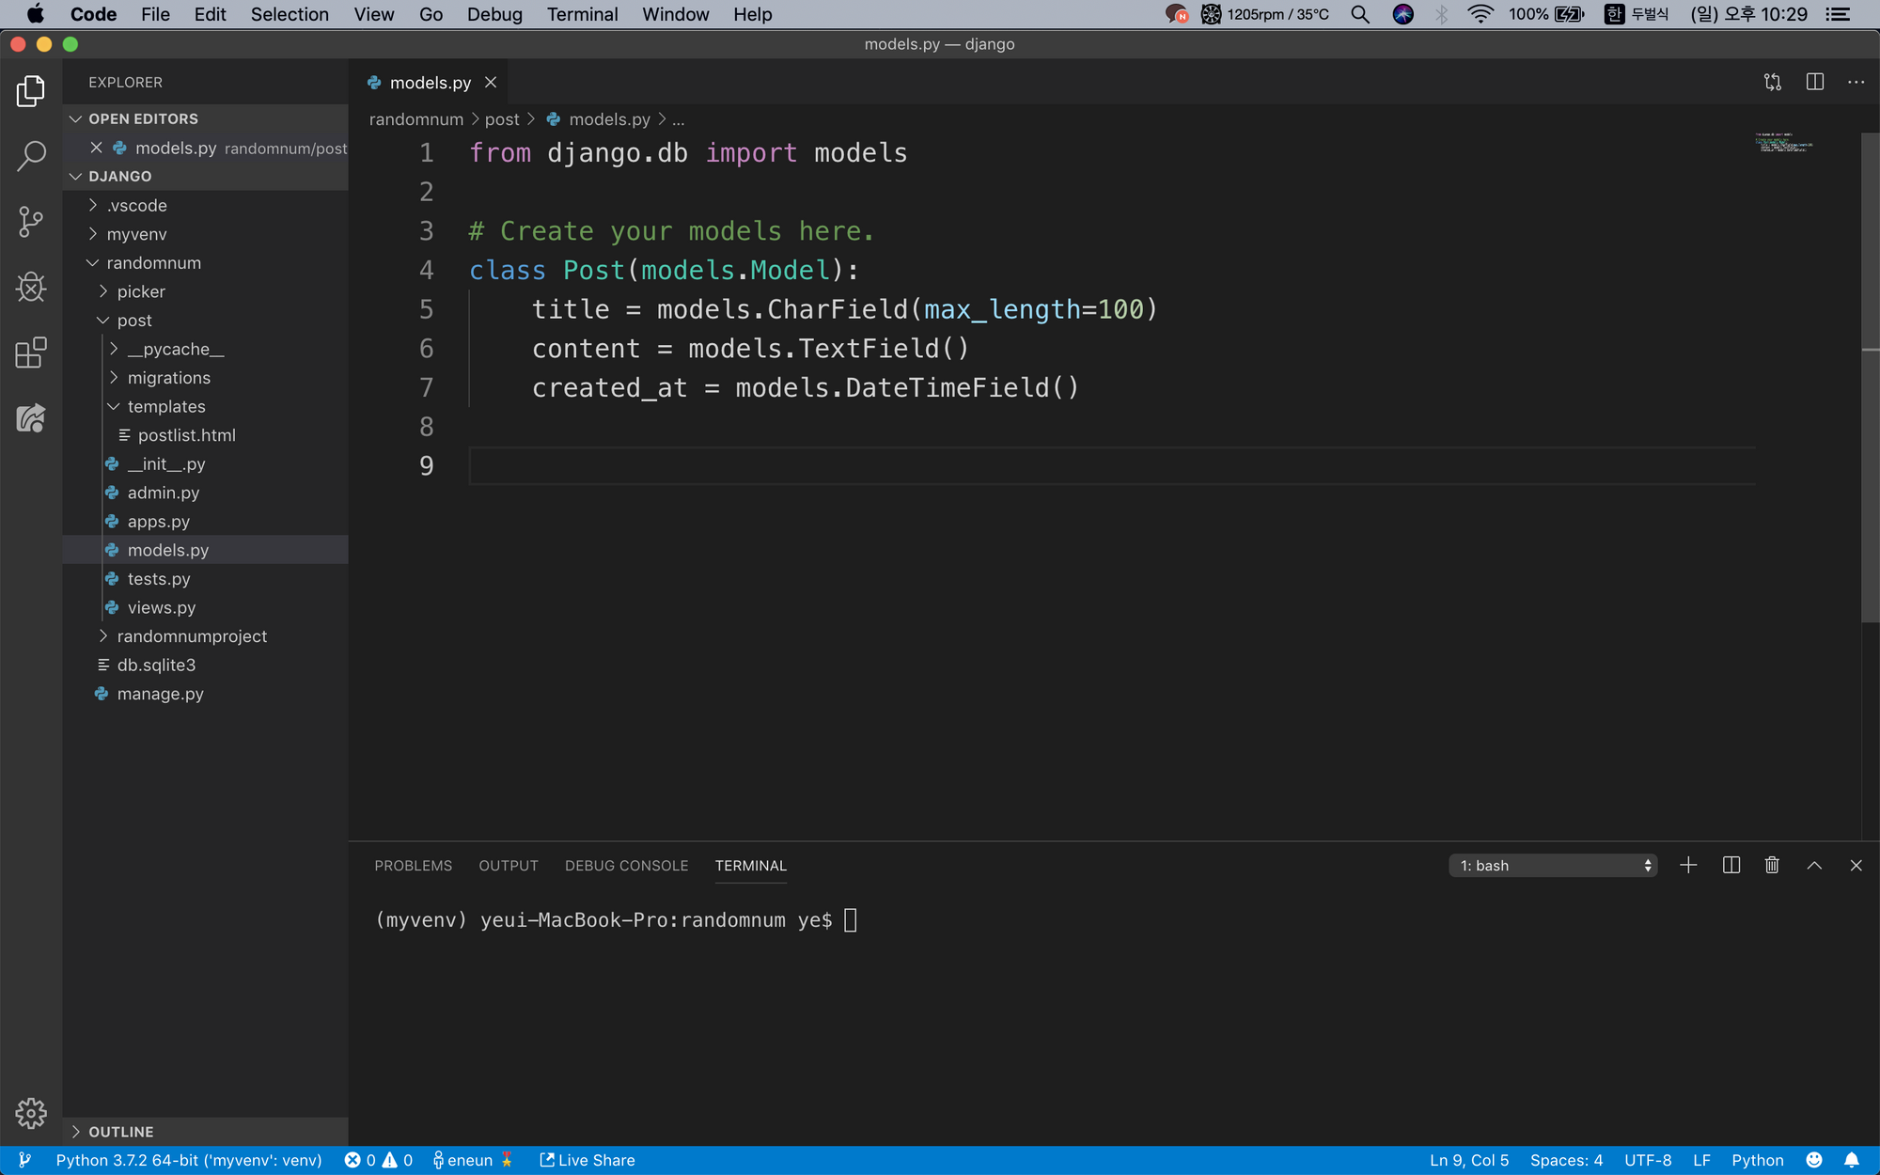Click the editor minimap preview
This screenshot has width=1880, height=1175.
coord(1783,143)
